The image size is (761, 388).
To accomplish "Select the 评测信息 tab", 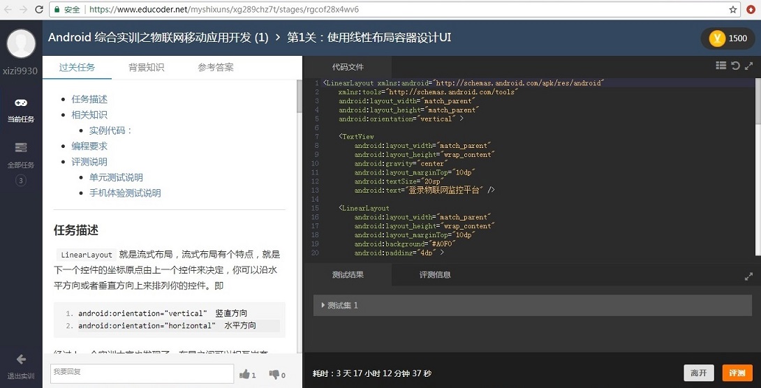I will 435,275.
